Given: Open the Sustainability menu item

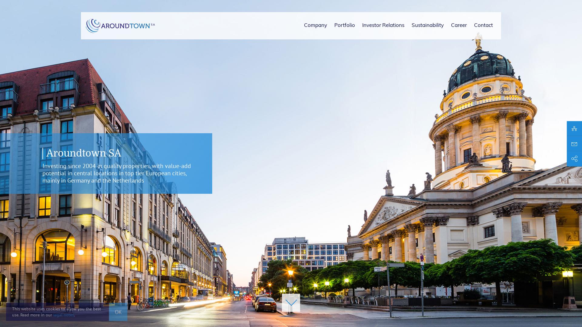Looking at the screenshot, I should pyautogui.click(x=427, y=25).
